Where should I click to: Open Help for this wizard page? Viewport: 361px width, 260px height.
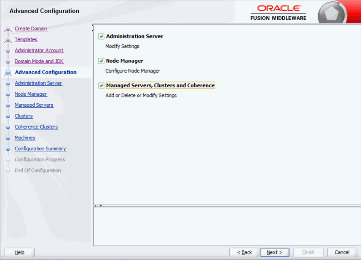point(19,252)
